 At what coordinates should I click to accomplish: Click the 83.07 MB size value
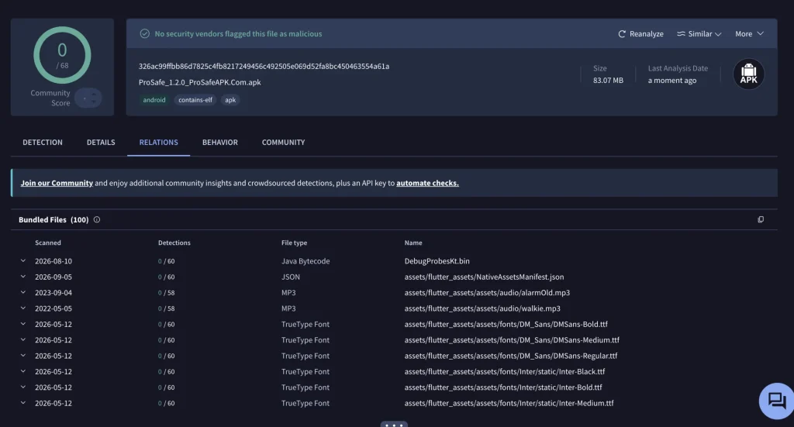click(608, 81)
